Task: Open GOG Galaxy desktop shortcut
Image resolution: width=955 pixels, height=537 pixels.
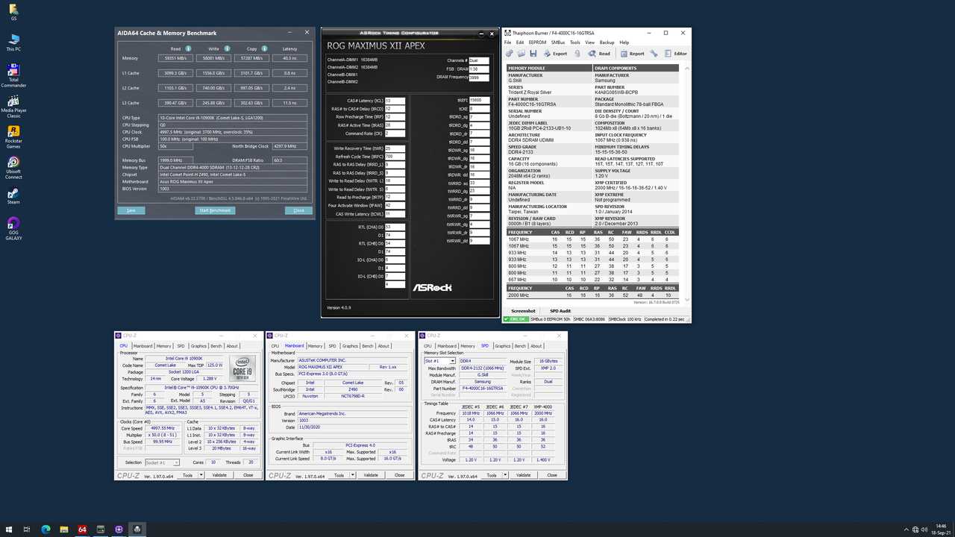Action: 13,229
